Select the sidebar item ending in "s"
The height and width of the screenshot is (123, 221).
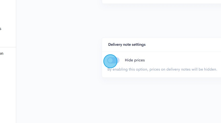tap(1, 29)
